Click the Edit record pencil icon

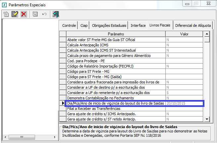[15, 14]
